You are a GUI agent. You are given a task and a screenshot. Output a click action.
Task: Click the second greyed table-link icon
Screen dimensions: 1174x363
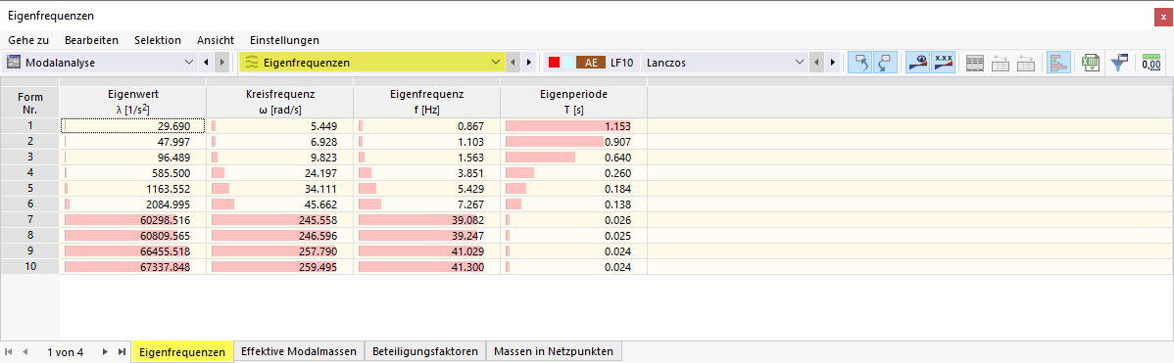click(1026, 64)
